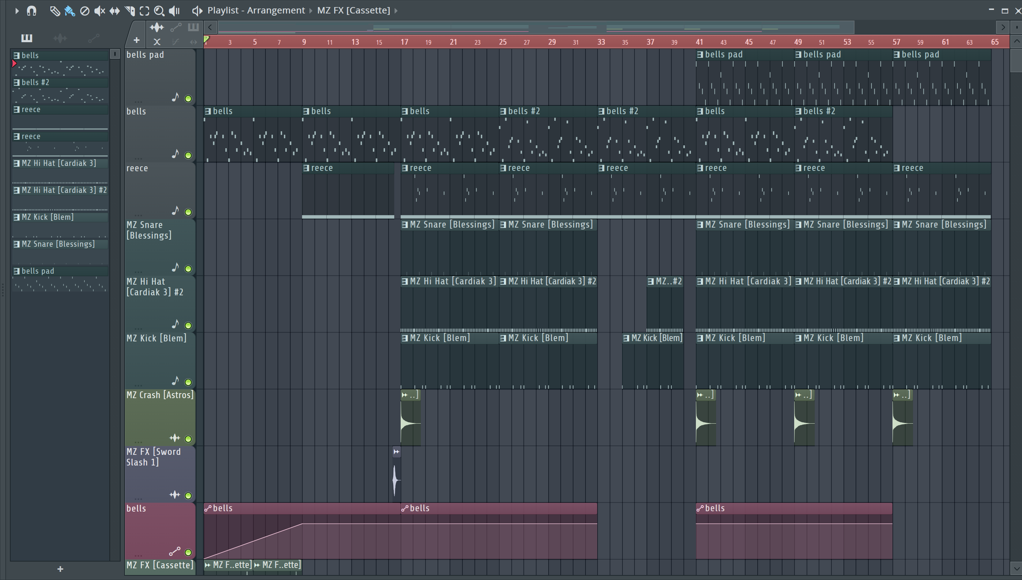Focus audio clips with waveform icon
The image size is (1022, 580).
click(156, 28)
